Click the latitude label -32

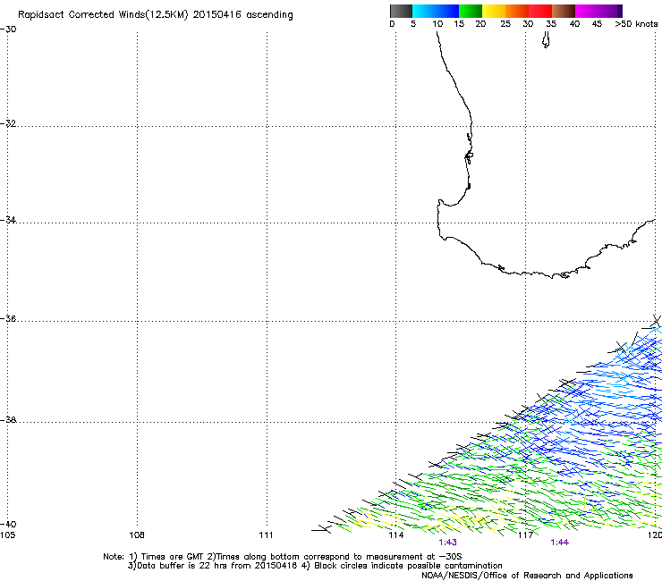[8, 123]
